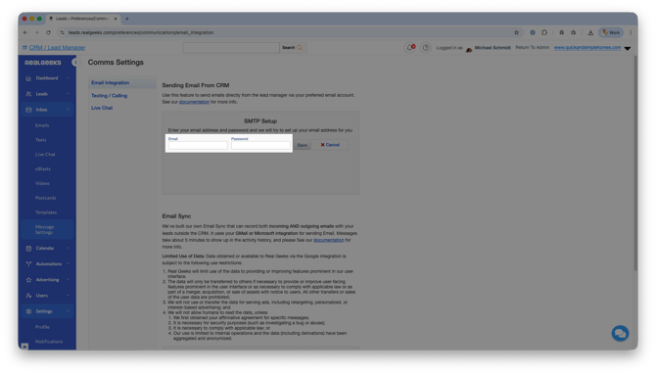Viewport: 656px width, 374px height.
Task: Expand the Users menu chevron
Action: 68,296
